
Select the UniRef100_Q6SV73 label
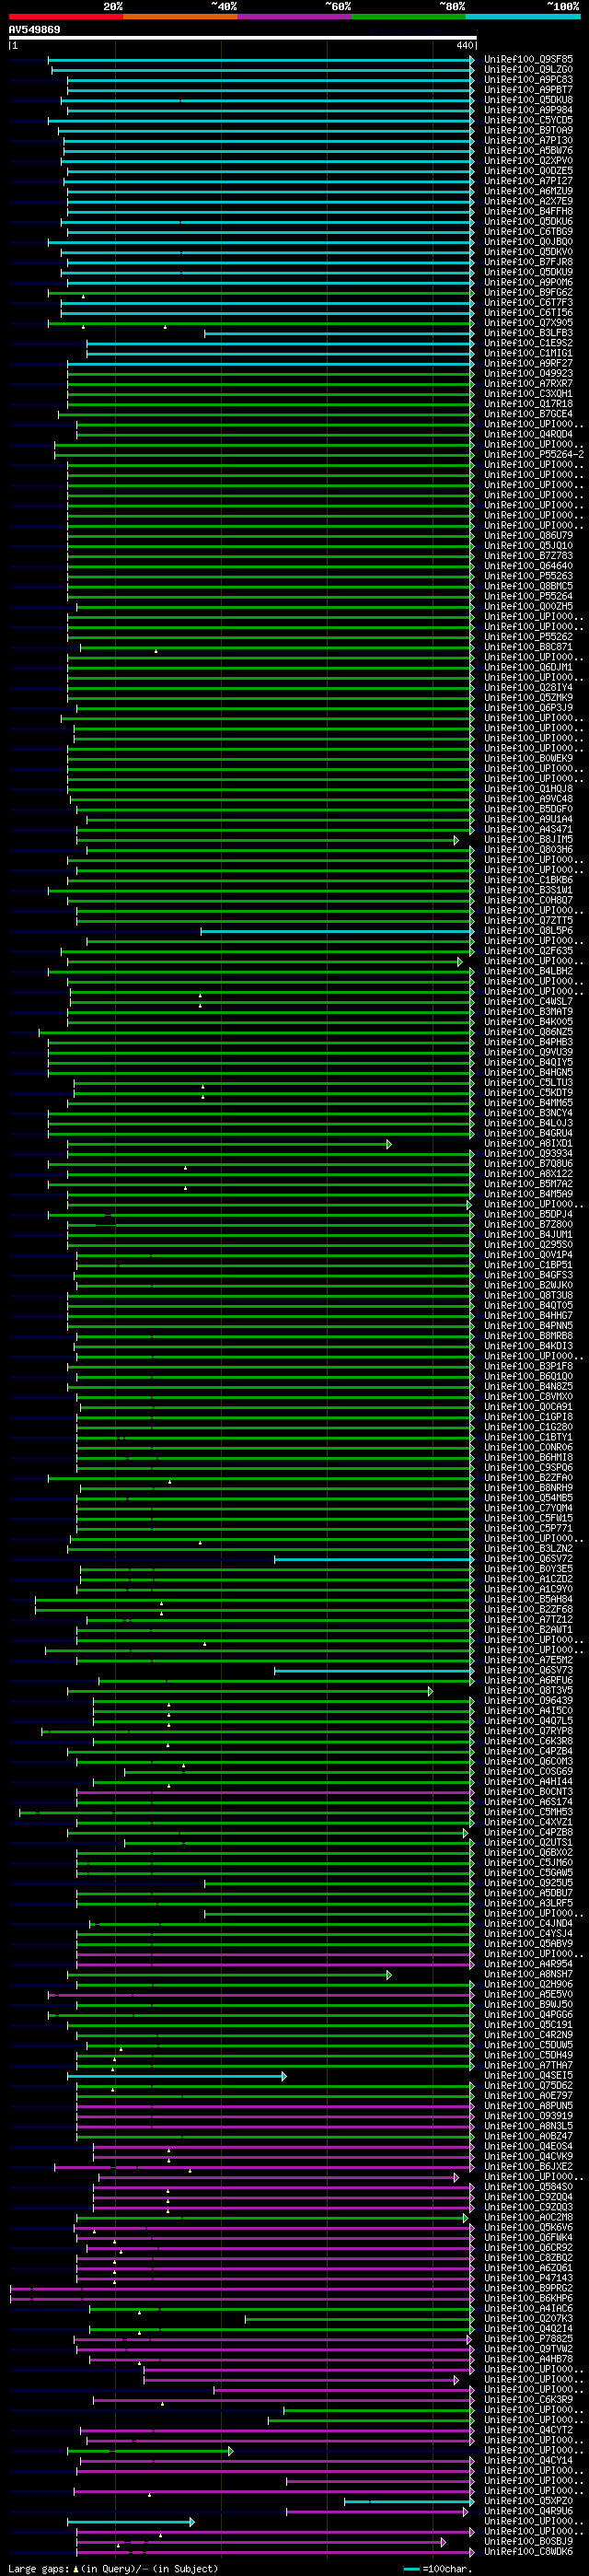(529, 1670)
